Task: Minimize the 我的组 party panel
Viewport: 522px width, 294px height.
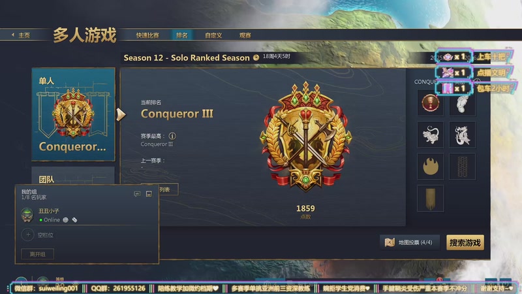Action: point(149,194)
